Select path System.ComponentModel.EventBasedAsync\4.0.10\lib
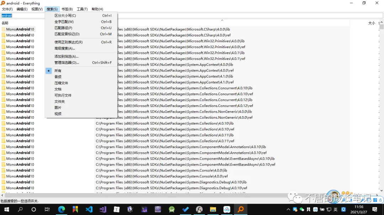 (185, 159)
